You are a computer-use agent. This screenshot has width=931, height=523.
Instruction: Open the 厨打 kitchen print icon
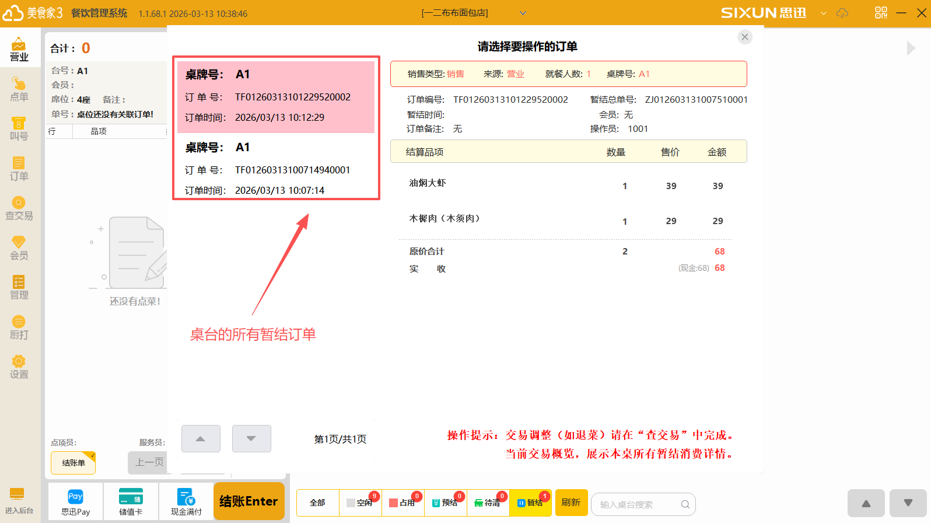click(x=19, y=327)
